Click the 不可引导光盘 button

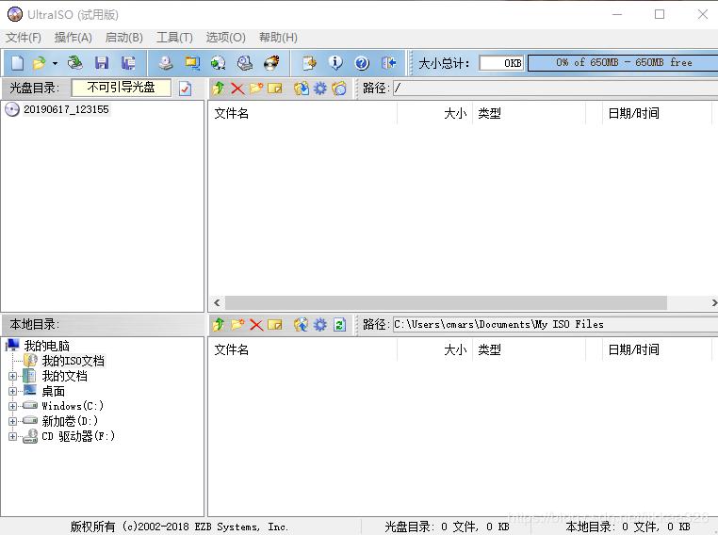point(121,88)
